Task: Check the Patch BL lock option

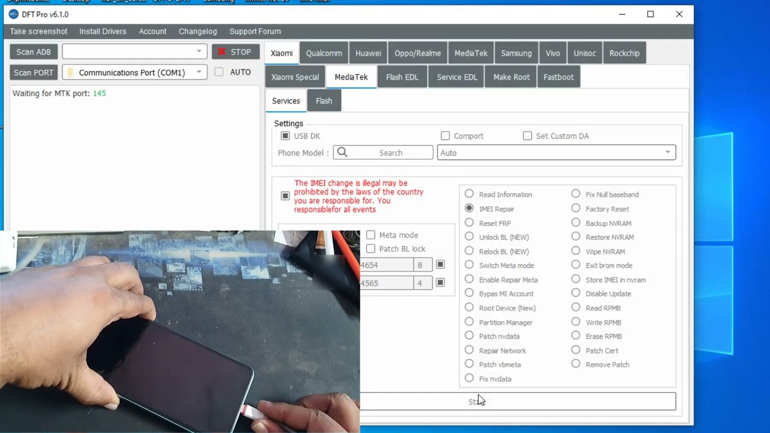Action: click(x=371, y=248)
